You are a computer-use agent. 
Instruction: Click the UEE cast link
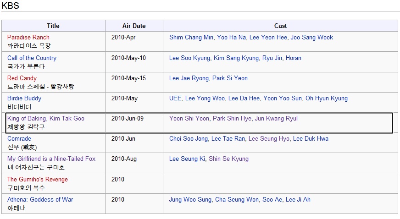coord(175,99)
